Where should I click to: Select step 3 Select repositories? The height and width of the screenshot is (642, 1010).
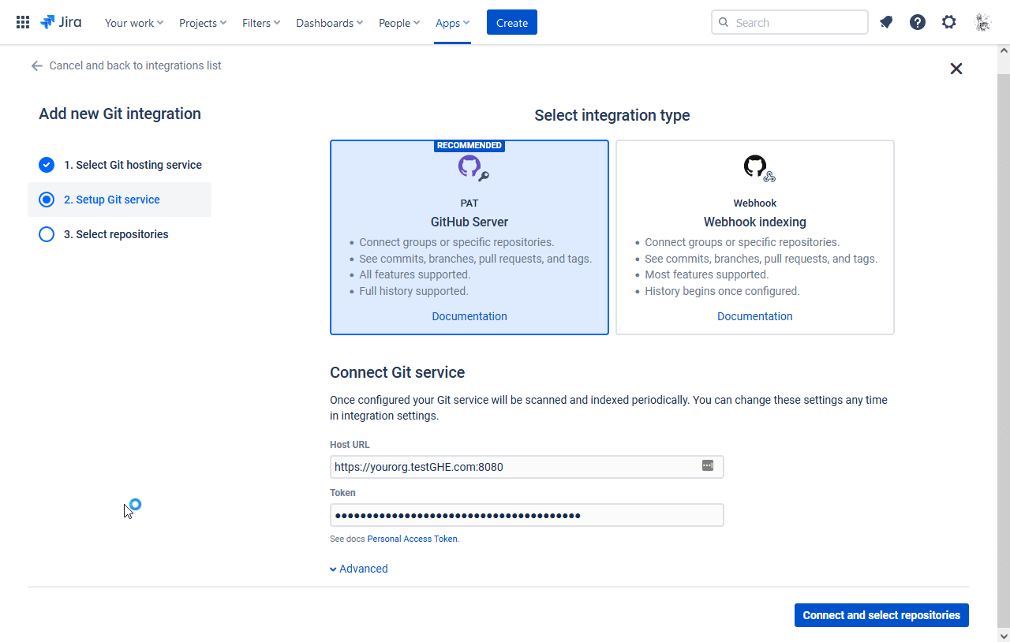pos(119,234)
